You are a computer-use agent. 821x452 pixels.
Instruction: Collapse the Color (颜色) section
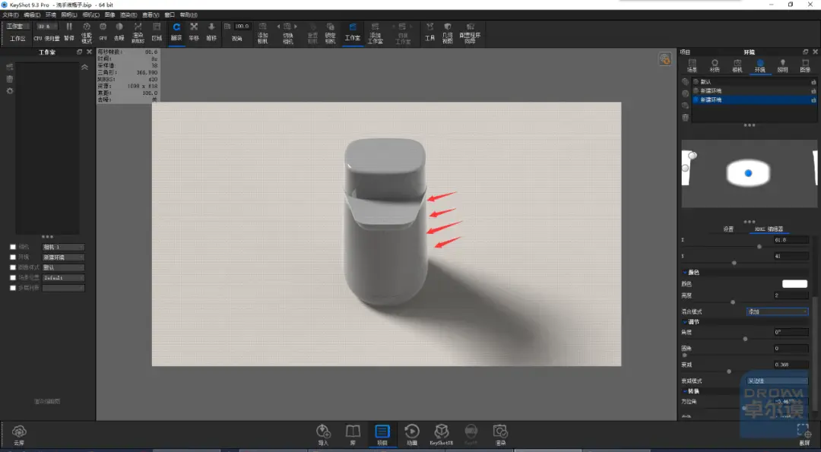tap(685, 273)
